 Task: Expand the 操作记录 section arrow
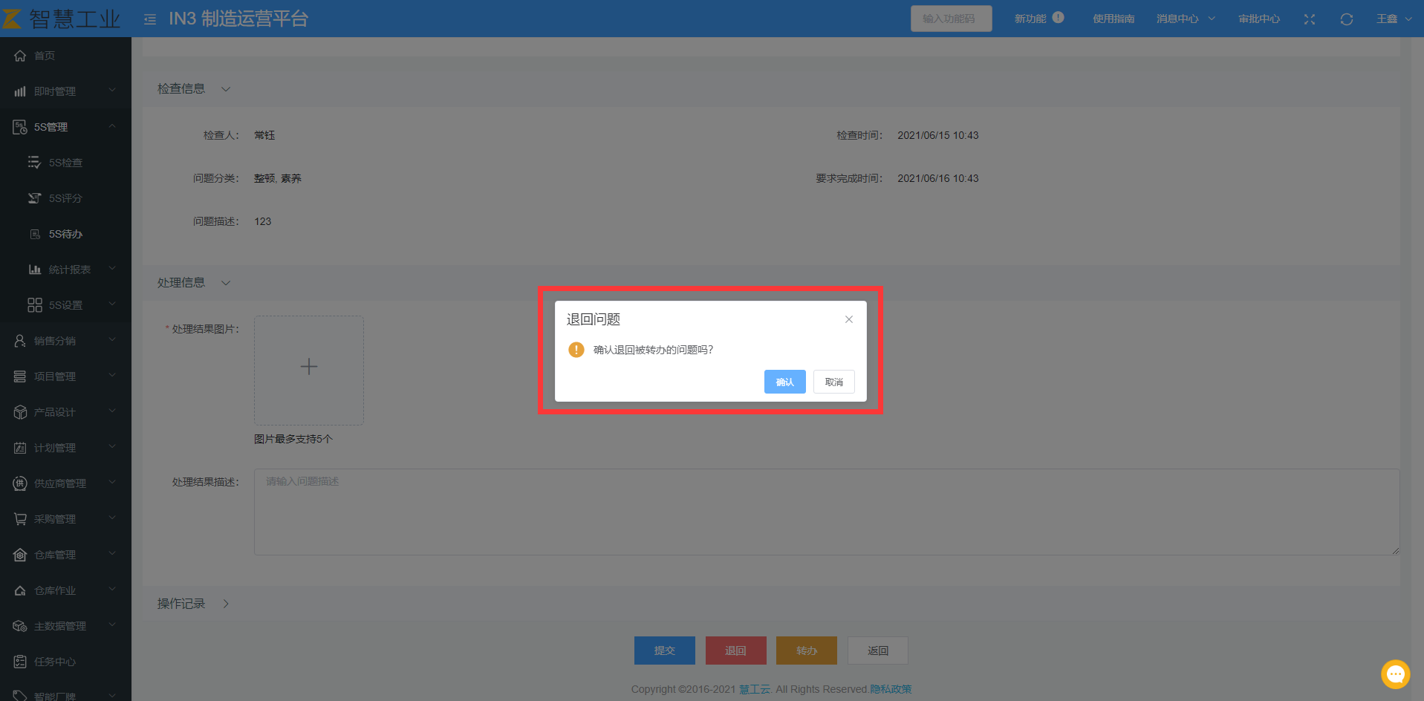tap(226, 604)
